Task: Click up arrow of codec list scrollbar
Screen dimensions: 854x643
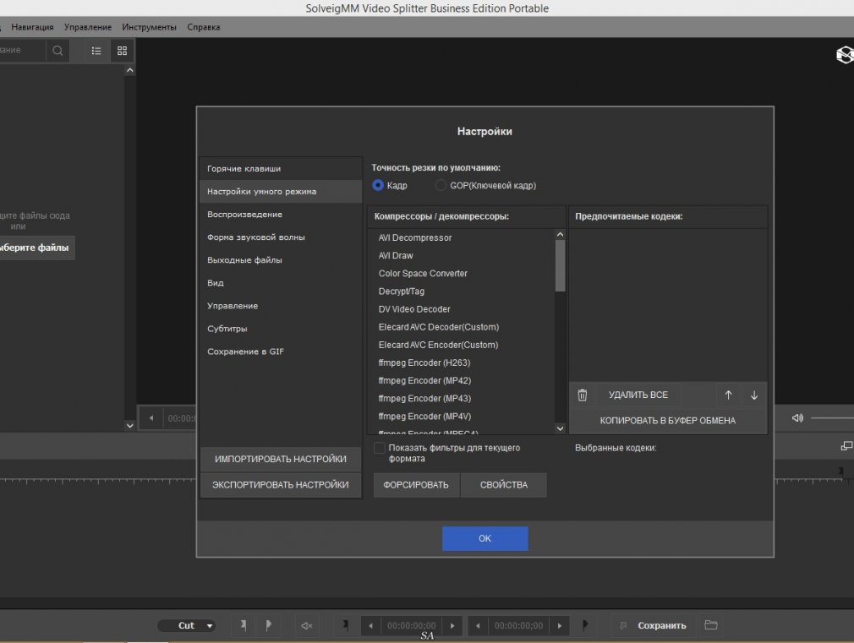Action: point(560,234)
